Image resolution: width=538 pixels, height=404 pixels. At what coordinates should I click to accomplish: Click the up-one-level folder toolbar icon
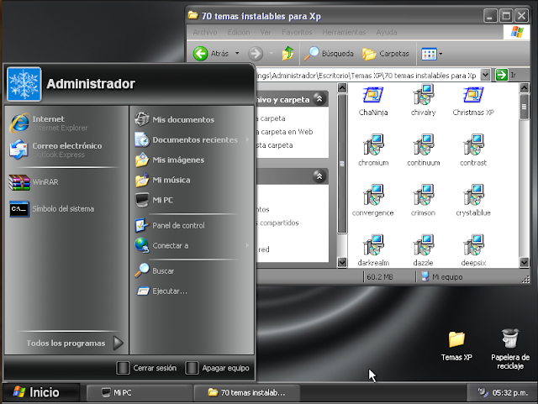288,54
